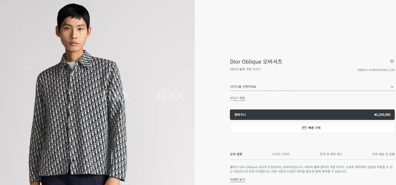
Task: Click the credit card icon beside 빠른 구매
Action: tap(304, 128)
